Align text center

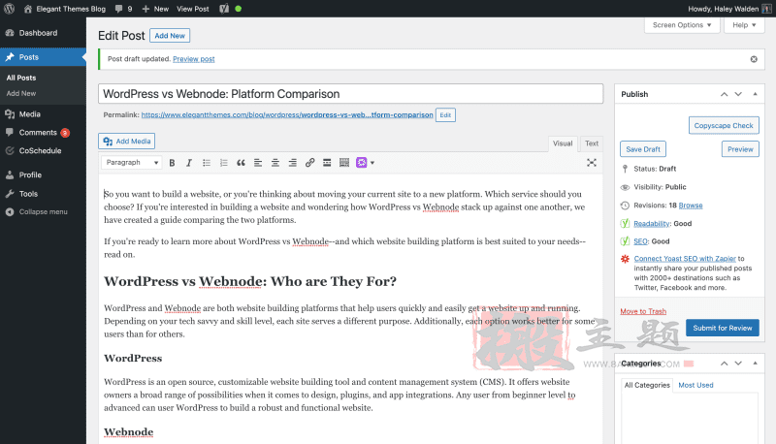tap(275, 163)
